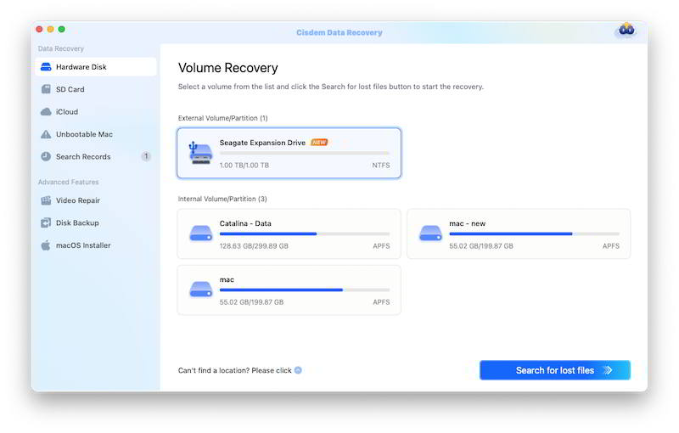Click the Catalina - Data disk icon
The width and height of the screenshot is (679, 433).
click(x=201, y=233)
